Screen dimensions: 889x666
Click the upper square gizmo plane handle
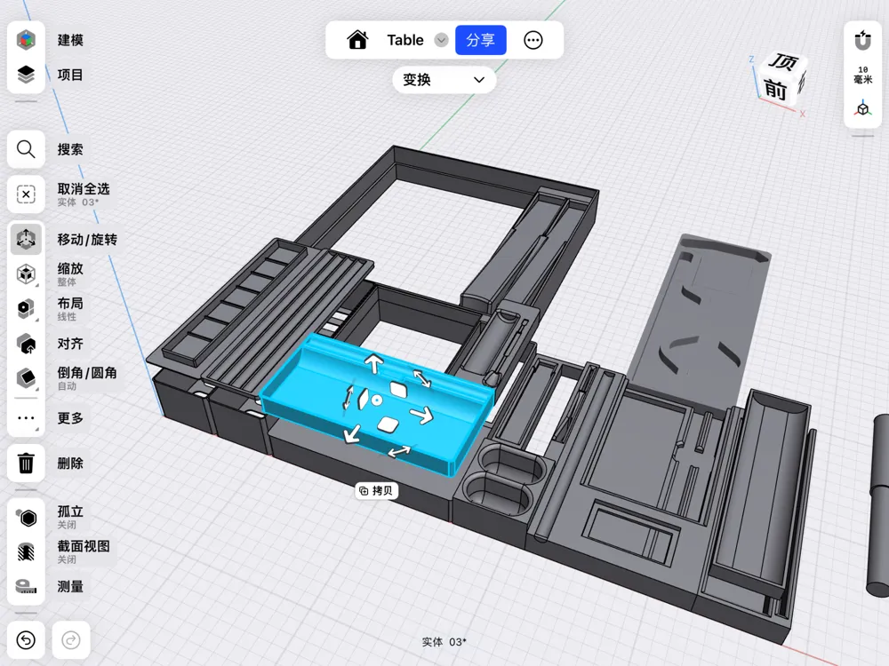point(398,390)
